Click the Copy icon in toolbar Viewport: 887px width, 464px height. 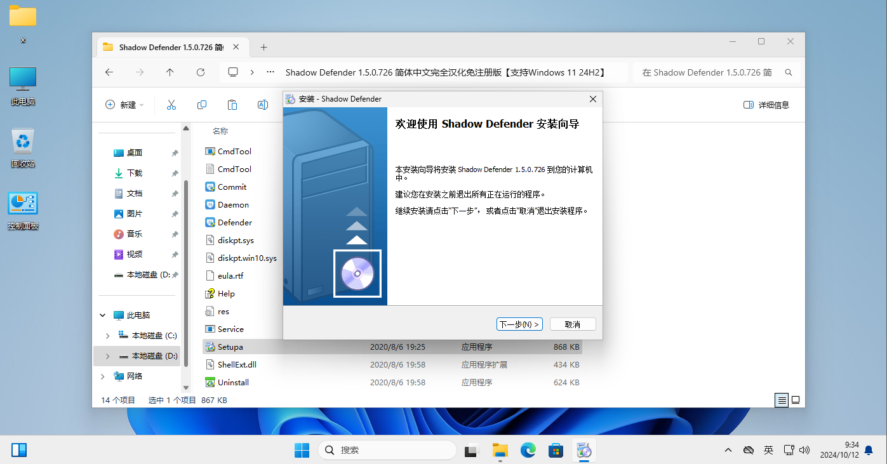click(x=202, y=105)
